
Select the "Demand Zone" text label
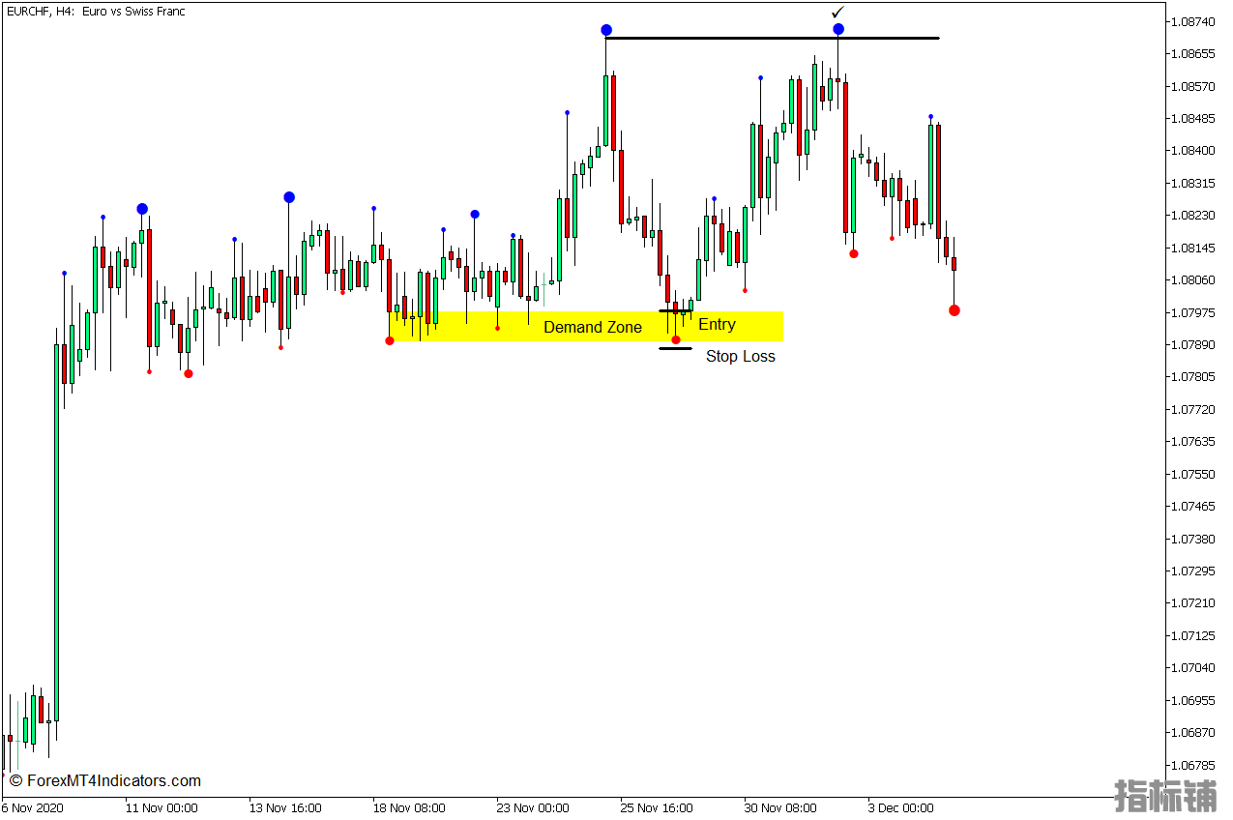(x=592, y=328)
